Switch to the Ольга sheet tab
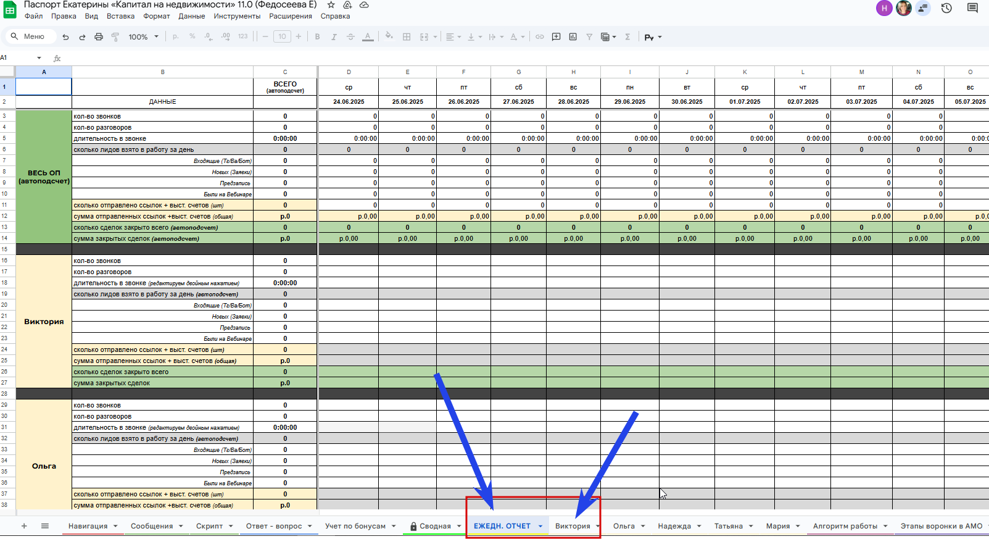The image size is (989, 539). [624, 526]
